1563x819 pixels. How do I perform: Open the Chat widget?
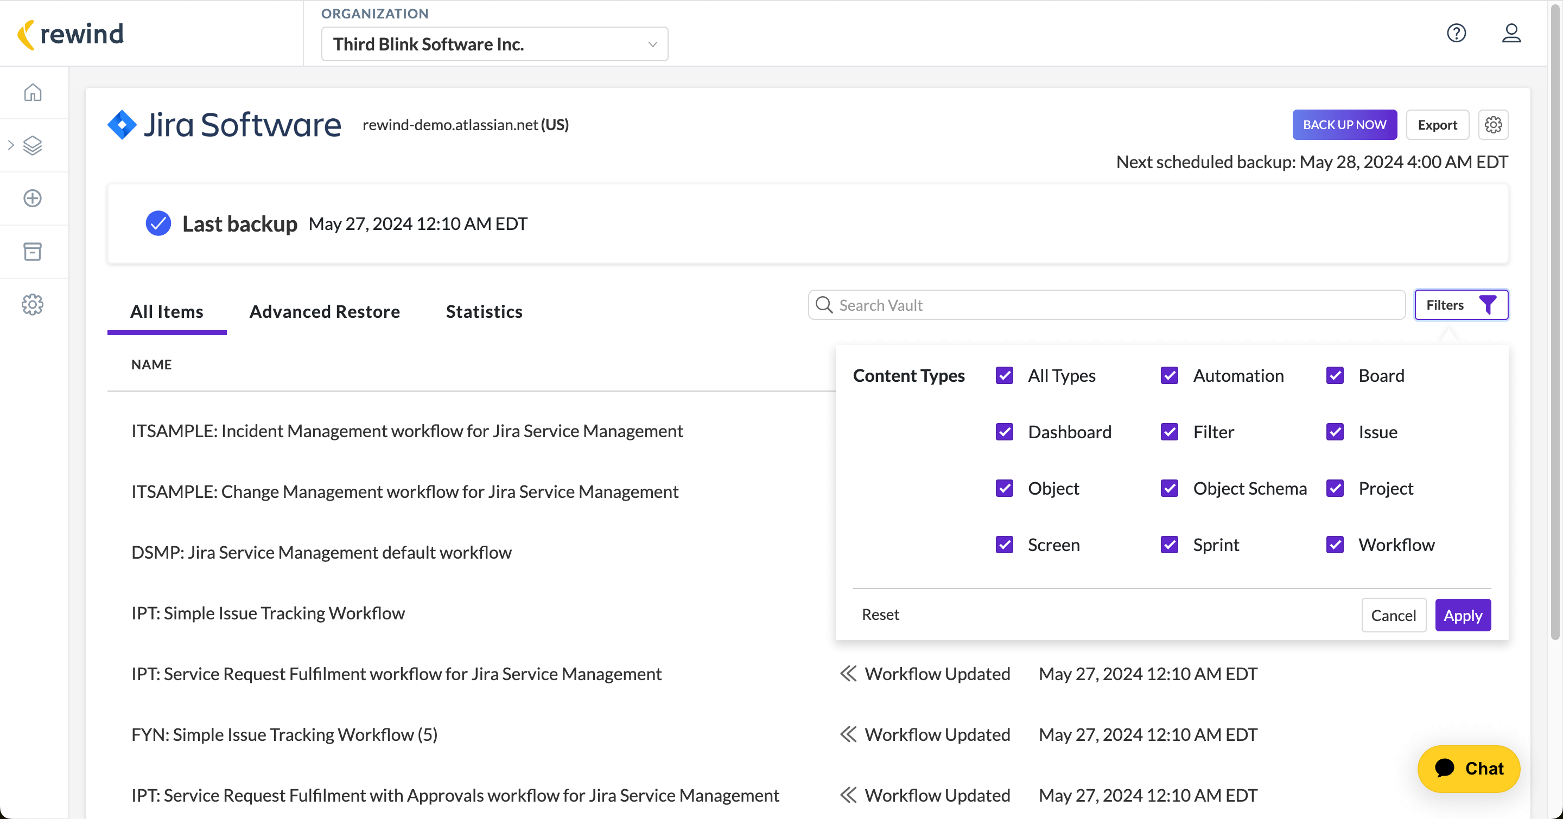coord(1469,768)
